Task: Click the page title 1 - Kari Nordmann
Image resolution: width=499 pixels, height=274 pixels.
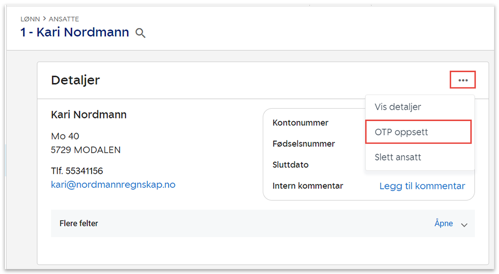Action: click(x=75, y=33)
